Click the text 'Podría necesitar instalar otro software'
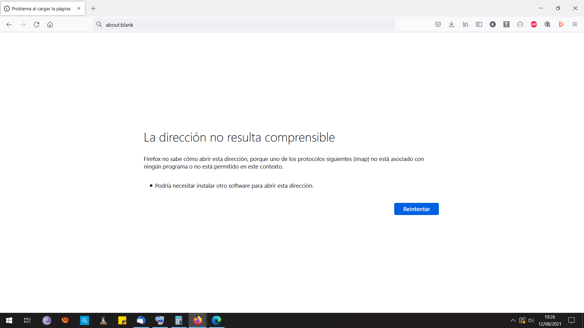 (x=203, y=186)
